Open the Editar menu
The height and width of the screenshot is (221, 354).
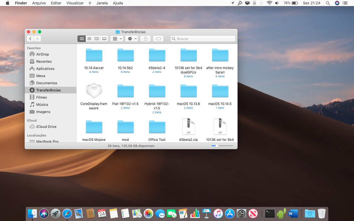[x=56, y=3]
